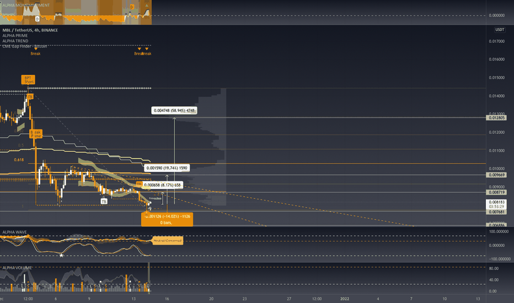Click the 0.008719 price line tag
The image size is (514, 303).
click(496, 192)
